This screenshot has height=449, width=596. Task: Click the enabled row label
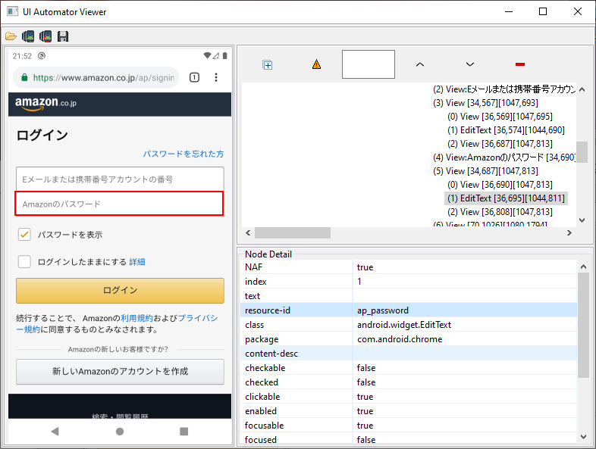[261, 411]
